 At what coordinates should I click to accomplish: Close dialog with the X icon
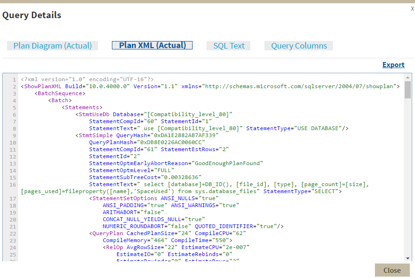coord(412,9)
